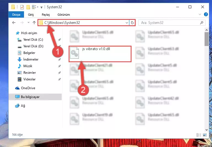Go up one folder level
The height and width of the screenshot is (147, 212).
[34, 23]
